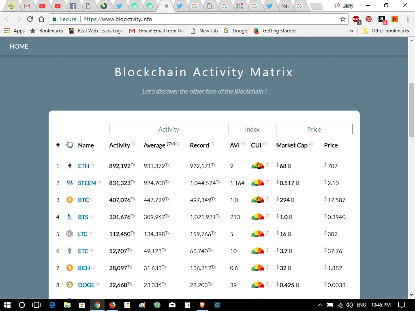Click the LTC Litecoin logo
Viewport: 415px width, 311px height.
point(70,234)
